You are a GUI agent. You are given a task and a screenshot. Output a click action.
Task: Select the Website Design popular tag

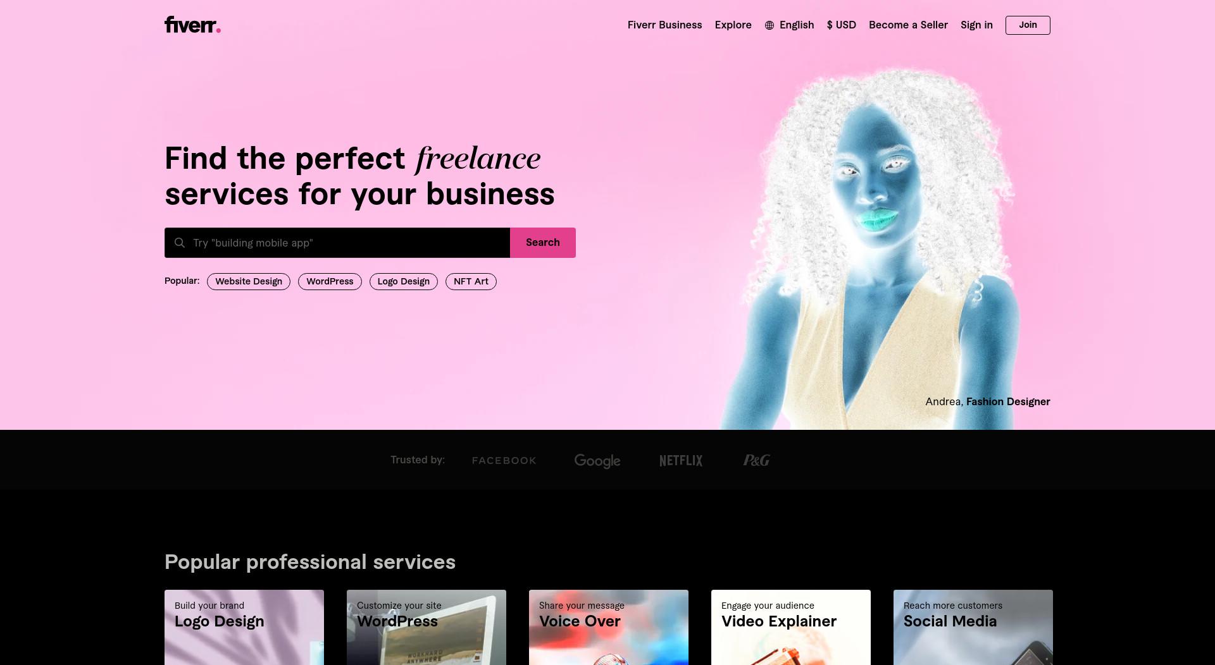click(x=249, y=281)
